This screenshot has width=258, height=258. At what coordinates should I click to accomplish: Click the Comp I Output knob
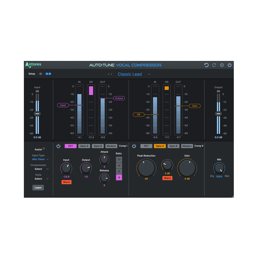pos(86,168)
